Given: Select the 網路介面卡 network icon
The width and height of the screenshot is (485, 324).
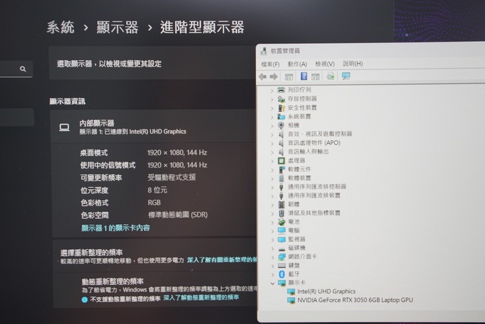Looking at the screenshot, I should point(282,257).
